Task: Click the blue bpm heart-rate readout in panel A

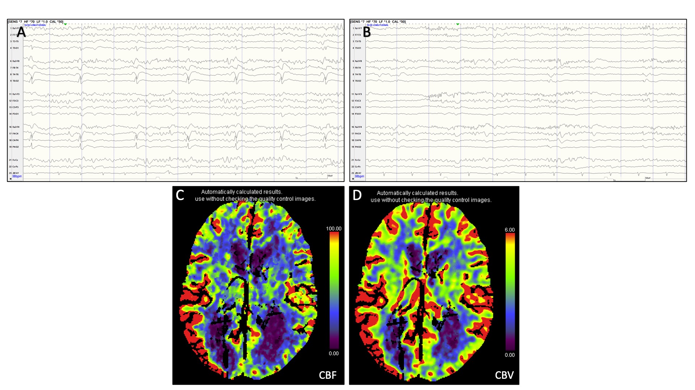Action: pyautogui.click(x=17, y=176)
